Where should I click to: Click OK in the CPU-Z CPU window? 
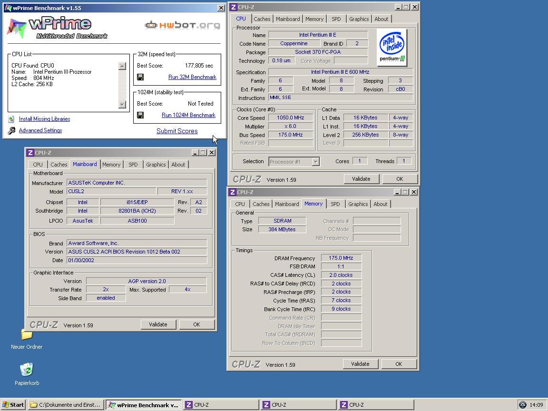(400, 179)
